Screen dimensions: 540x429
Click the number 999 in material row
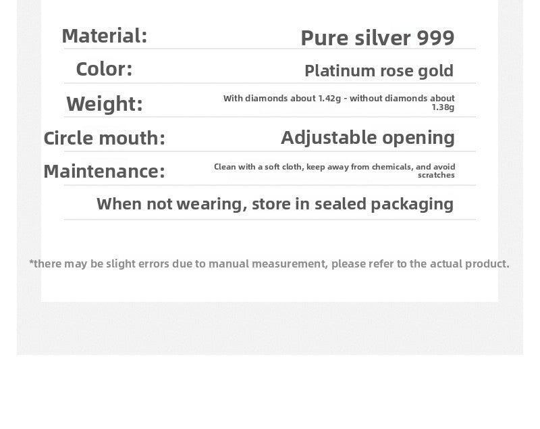click(x=435, y=38)
